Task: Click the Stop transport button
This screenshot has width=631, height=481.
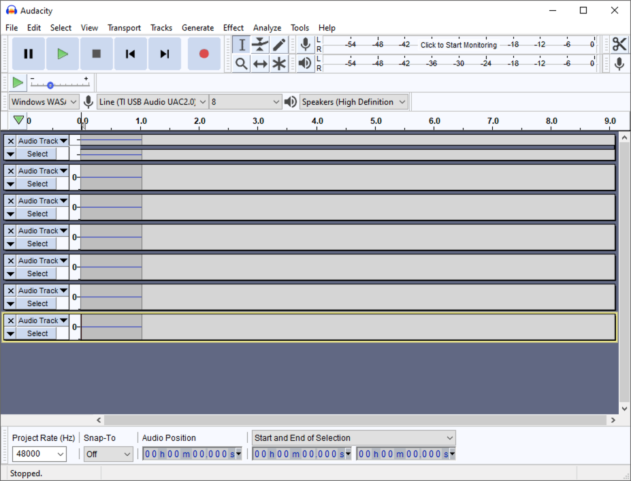Action: point(96,54)
